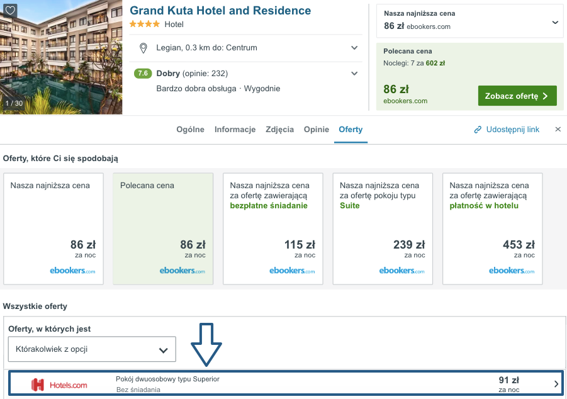Screen dimensions: 567x399
Task: Open the Zdjęcia tab
Action: pos(279,130)
